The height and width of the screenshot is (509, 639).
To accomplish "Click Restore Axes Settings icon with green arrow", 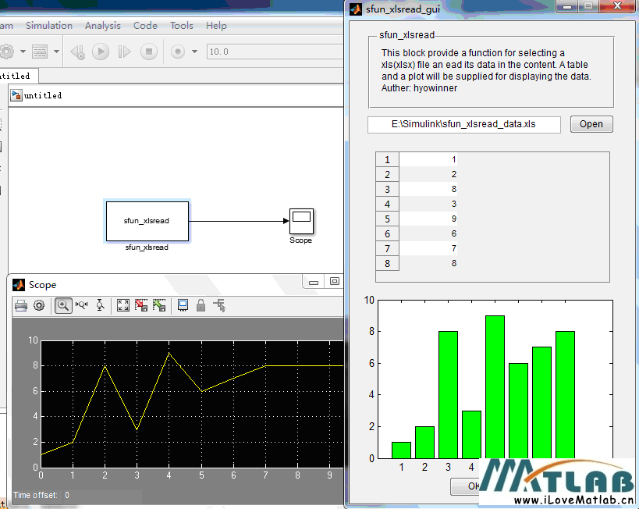I will pyautogui.click(x=159, y=305).
